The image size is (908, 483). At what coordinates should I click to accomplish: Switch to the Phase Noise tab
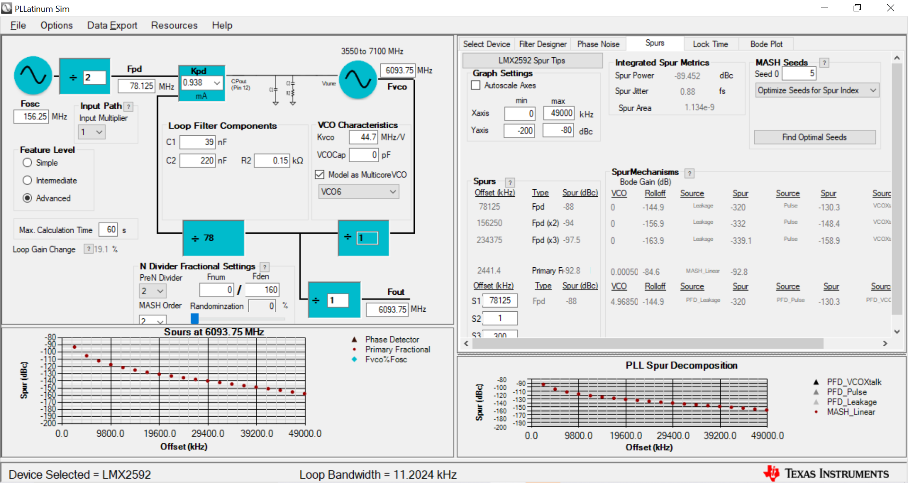click(x=598, y=44)
